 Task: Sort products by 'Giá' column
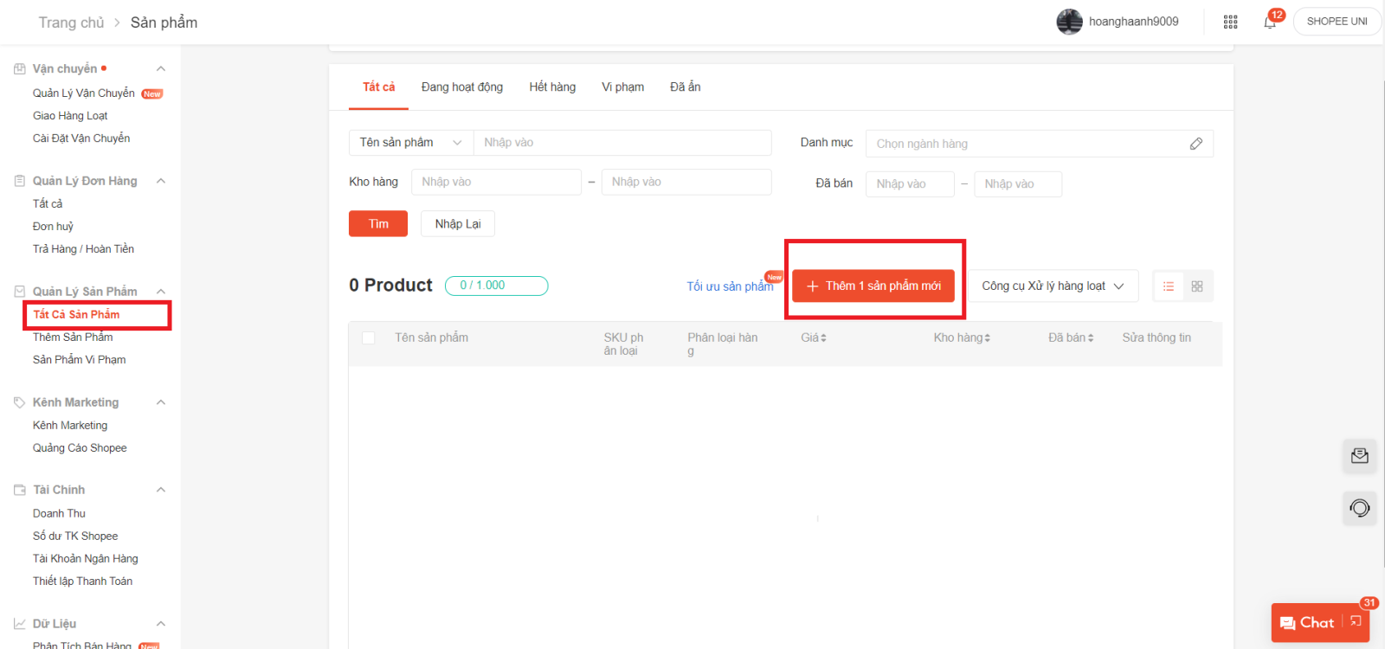(x=814, y=337)
